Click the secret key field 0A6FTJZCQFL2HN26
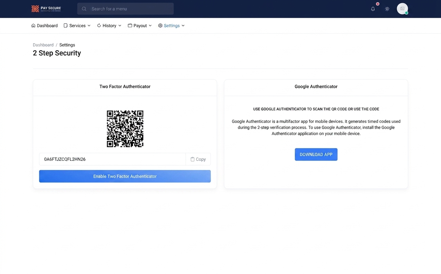Viewport: 441px width, 274px height. pos(112,159)
